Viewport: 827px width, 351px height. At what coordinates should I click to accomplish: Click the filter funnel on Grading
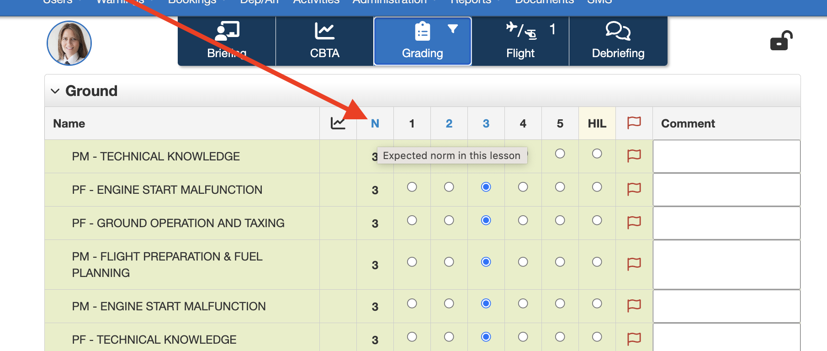[x=452, y=29]
